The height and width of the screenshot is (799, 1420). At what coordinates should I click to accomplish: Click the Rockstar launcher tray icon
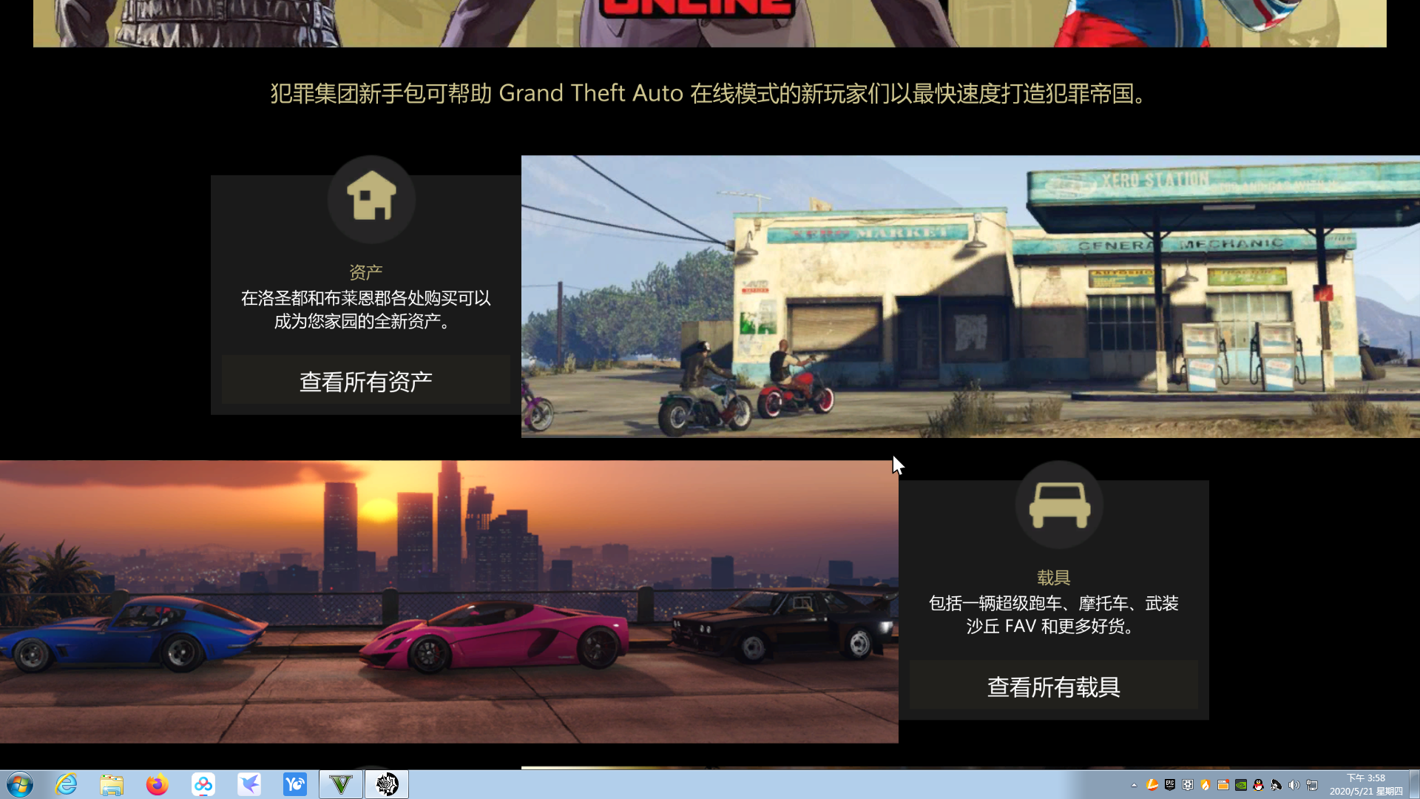[1277, 785]
